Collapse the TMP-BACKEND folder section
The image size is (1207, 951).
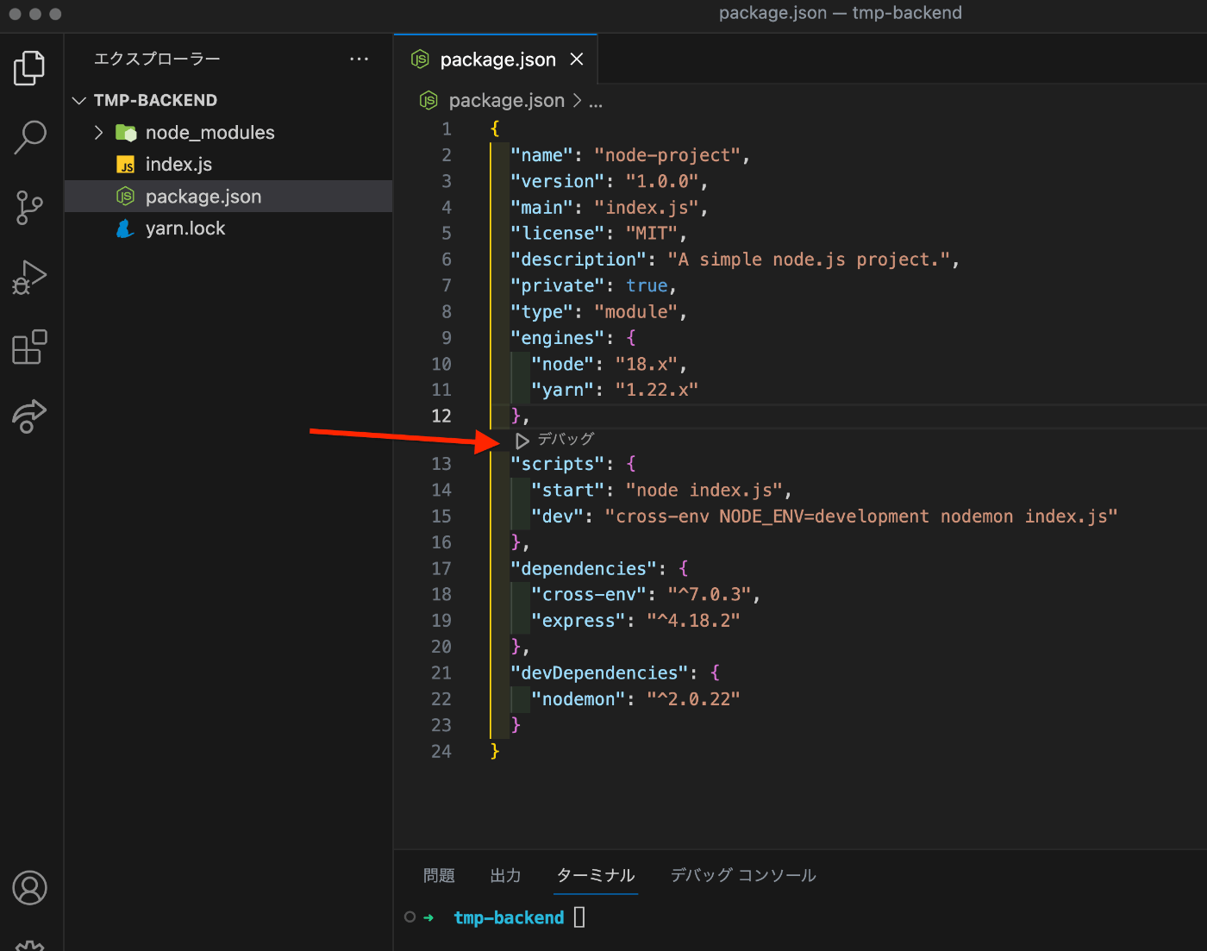pyautogui.click(x=79, y=100)
